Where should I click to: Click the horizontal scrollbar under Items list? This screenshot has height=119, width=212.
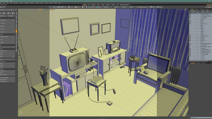(x=199, y=61)
